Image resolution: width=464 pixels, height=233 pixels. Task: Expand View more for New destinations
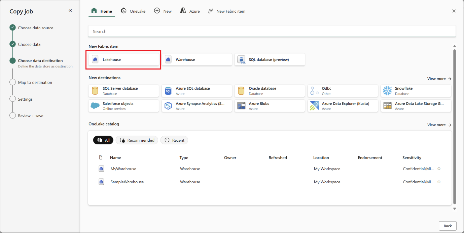(x=439, y=79)
